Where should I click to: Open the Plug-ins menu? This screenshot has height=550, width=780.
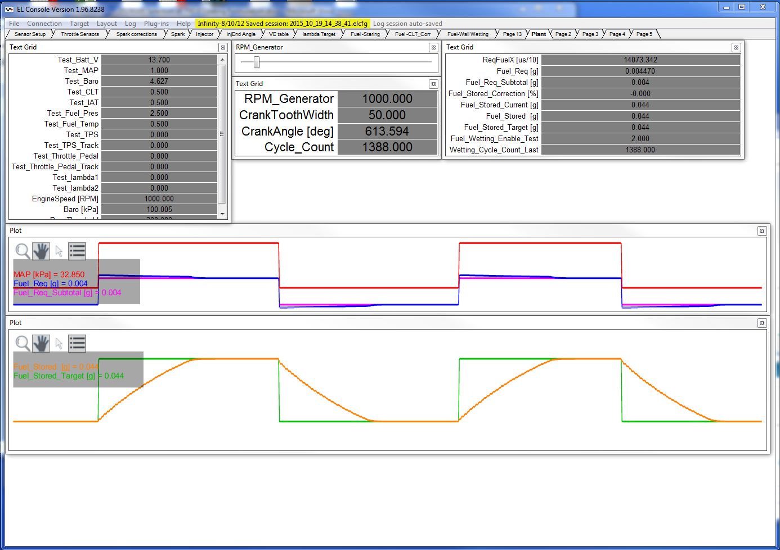(x=156, y=24)
